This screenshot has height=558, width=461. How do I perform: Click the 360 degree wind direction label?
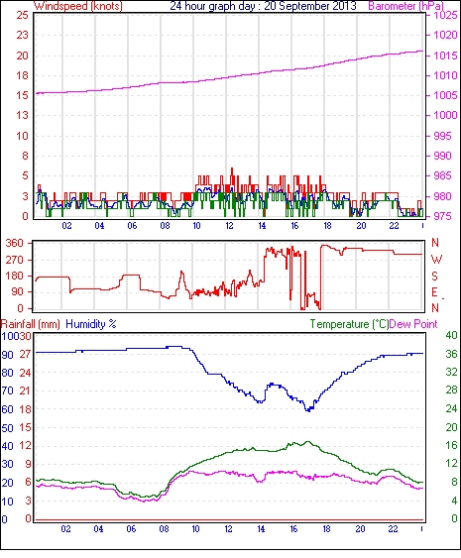(x=15, y=244)
